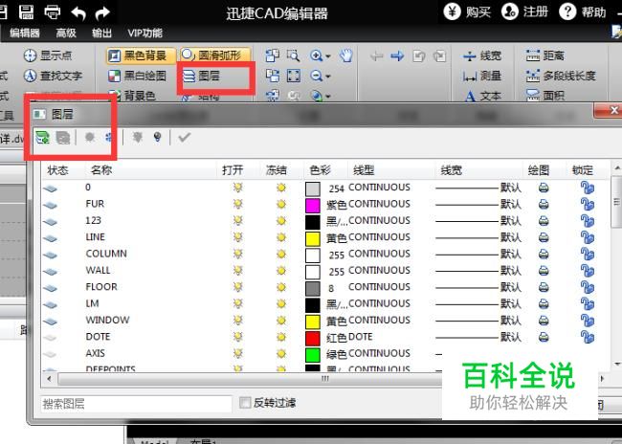Screen dimensions: 622x444
Task: Switch to the 高级 ribbon tab
Action: click(x=66, y=33)
